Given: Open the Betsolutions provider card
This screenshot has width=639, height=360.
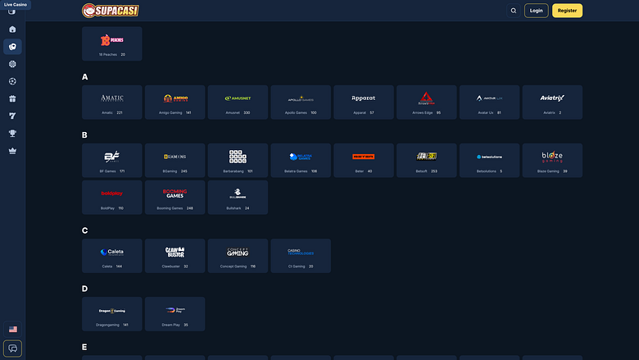Looking at the screenshot, I should [489, 160].
